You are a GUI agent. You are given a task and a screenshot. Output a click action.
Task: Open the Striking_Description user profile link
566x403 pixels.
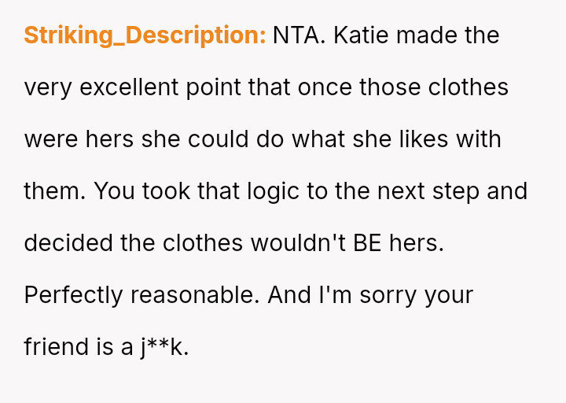(145, 35)
